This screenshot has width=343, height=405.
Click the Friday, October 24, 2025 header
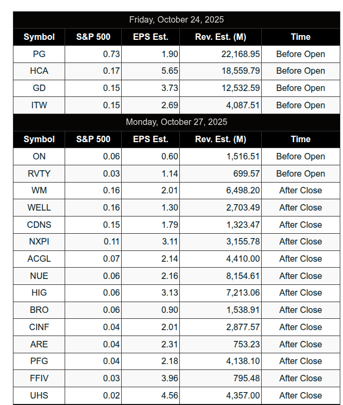click(x=177, y=20)
